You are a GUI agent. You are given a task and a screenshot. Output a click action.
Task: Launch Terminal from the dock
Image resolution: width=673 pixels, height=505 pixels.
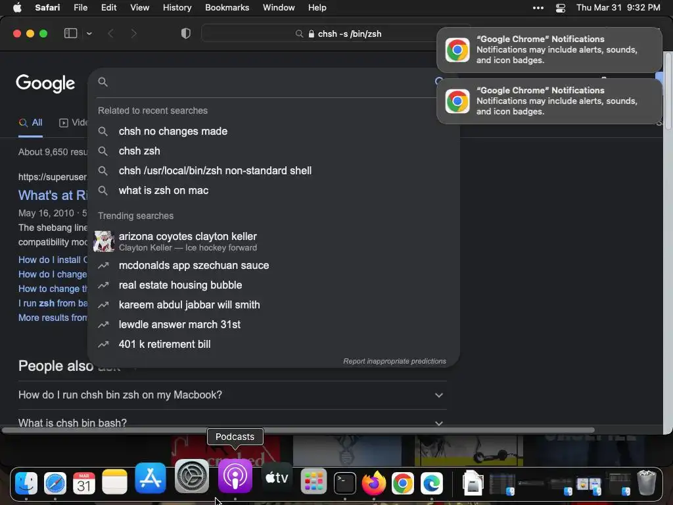(344, 483)
